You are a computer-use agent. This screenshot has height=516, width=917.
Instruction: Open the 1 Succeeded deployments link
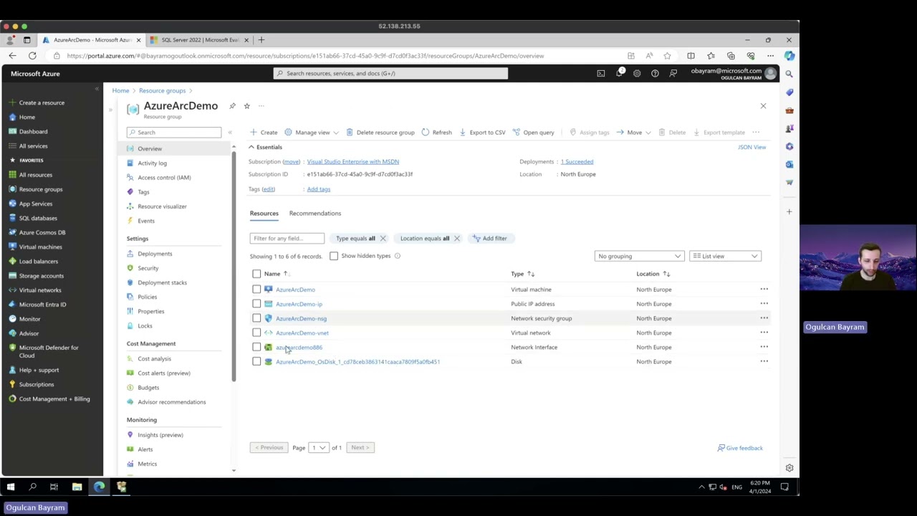coord(577,161)
